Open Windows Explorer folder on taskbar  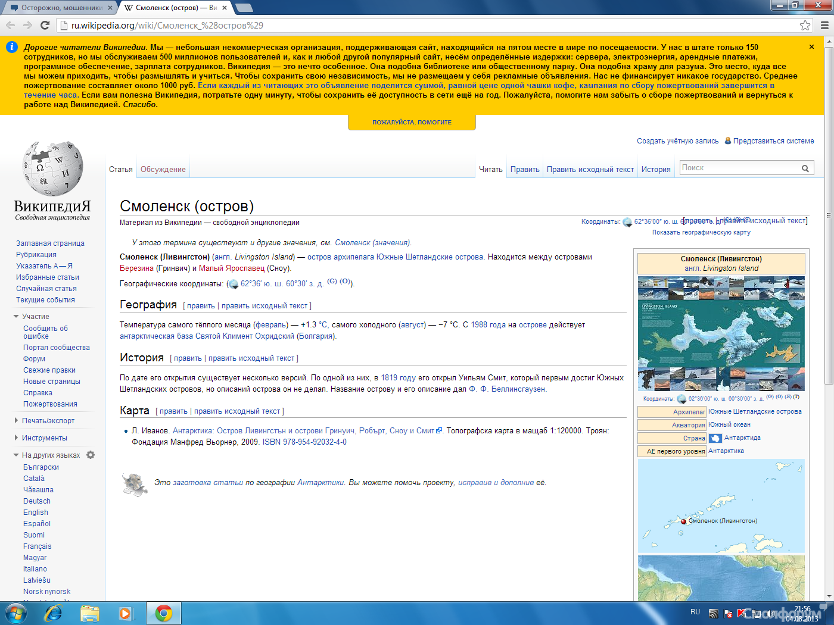[x=90, y=613]
